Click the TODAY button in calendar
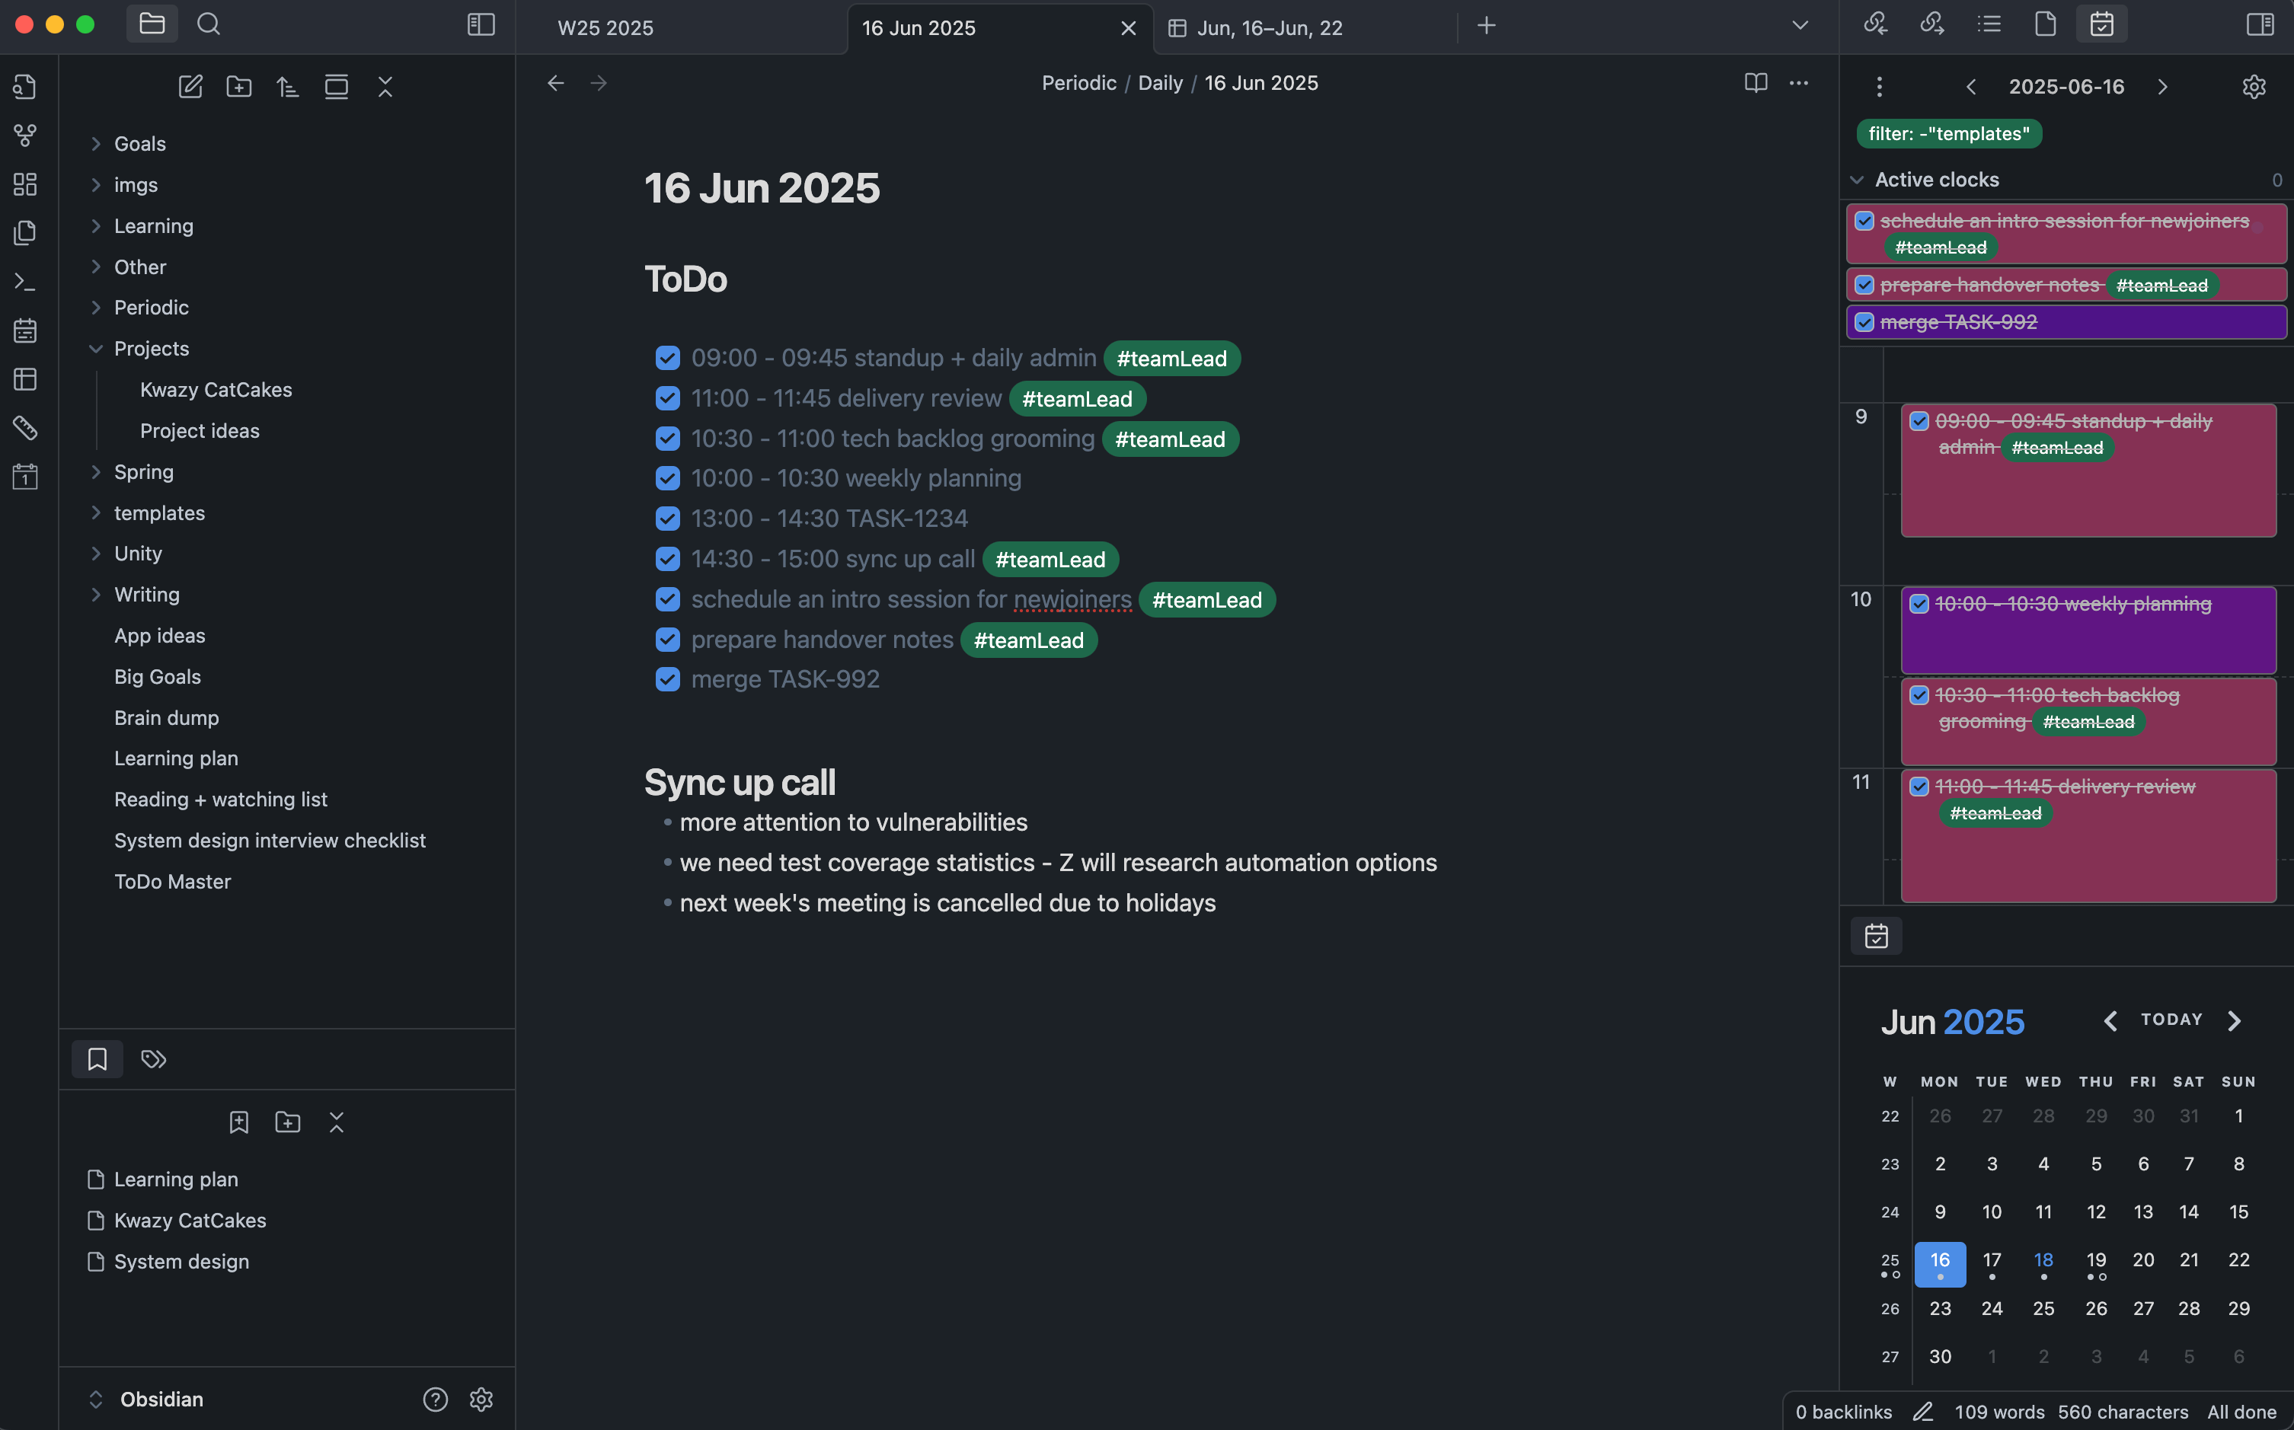This screenshot has width=2294, height=1430. tap(2171, 1020)
